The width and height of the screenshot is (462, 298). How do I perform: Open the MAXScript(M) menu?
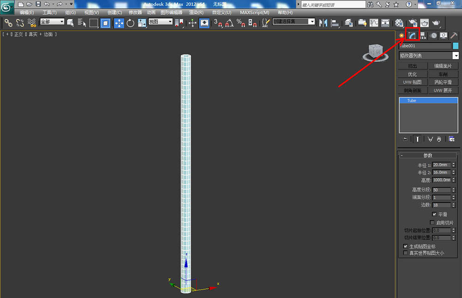coord(255,12)
